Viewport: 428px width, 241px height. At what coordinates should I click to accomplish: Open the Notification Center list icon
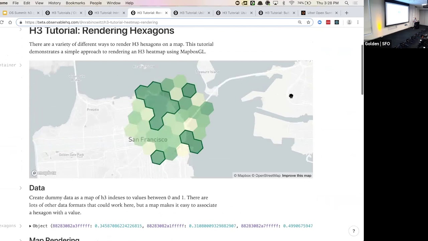(x=356, y=3)
